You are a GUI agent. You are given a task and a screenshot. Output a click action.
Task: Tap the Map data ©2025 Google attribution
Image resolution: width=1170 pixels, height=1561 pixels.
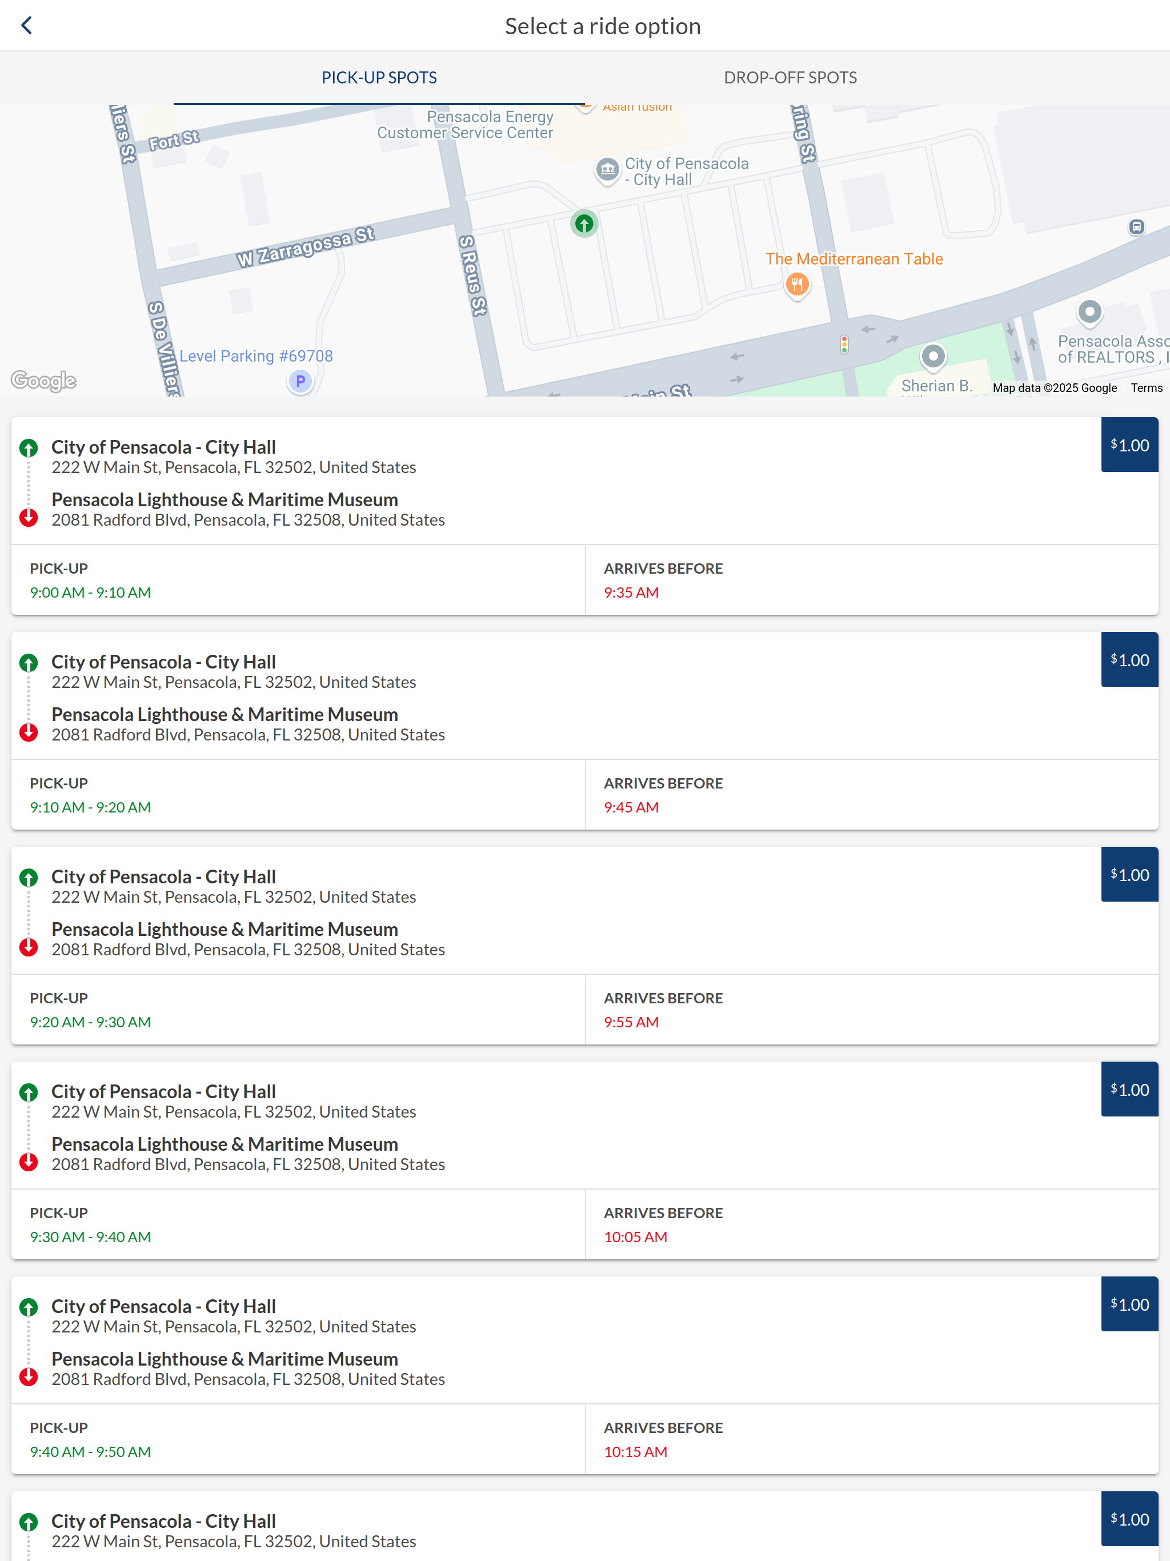[x=1054, y=388]
